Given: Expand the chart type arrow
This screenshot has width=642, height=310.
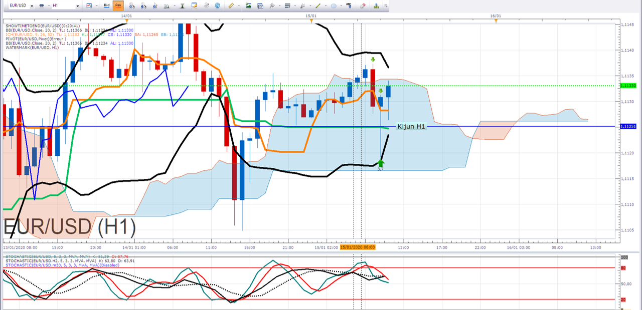Looking at the screenshot, I should (x=97, y=6).
